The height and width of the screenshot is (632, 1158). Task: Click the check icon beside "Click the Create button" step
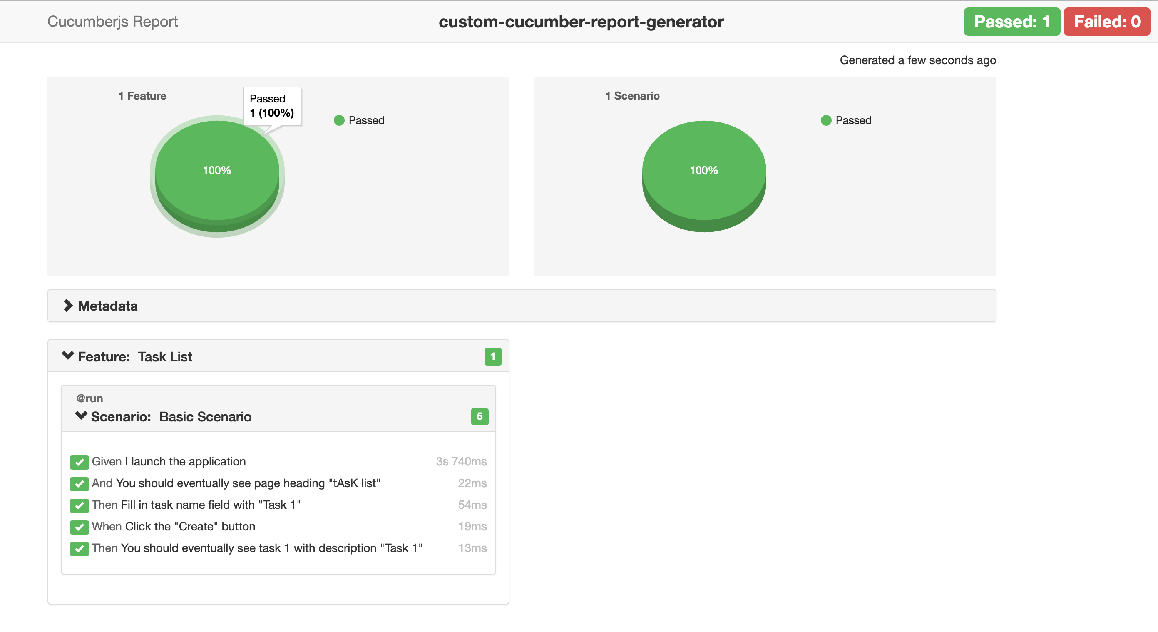pyautogui.click(x=80, y=527)
